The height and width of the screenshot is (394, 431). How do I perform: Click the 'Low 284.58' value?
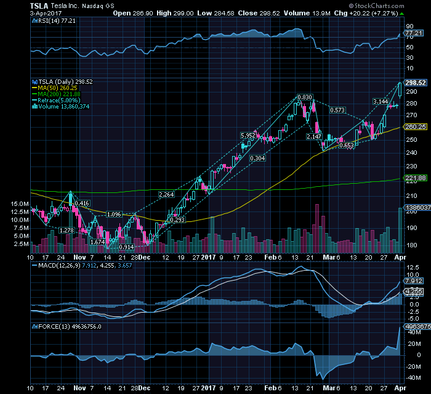click(216, 13)
